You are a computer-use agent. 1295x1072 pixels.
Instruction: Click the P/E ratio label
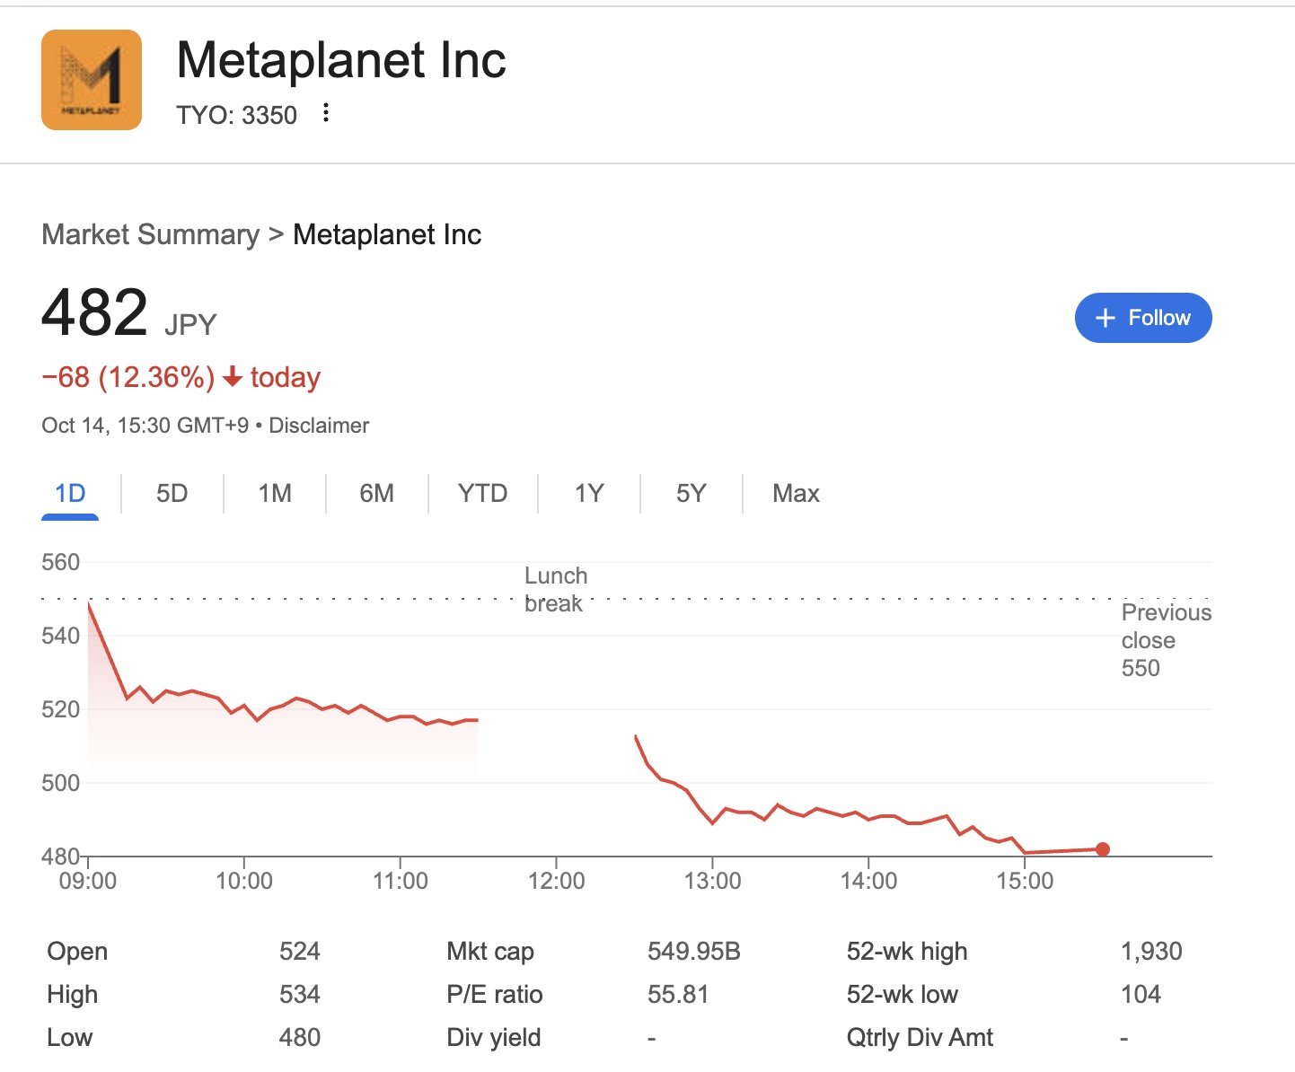[494, 995]
